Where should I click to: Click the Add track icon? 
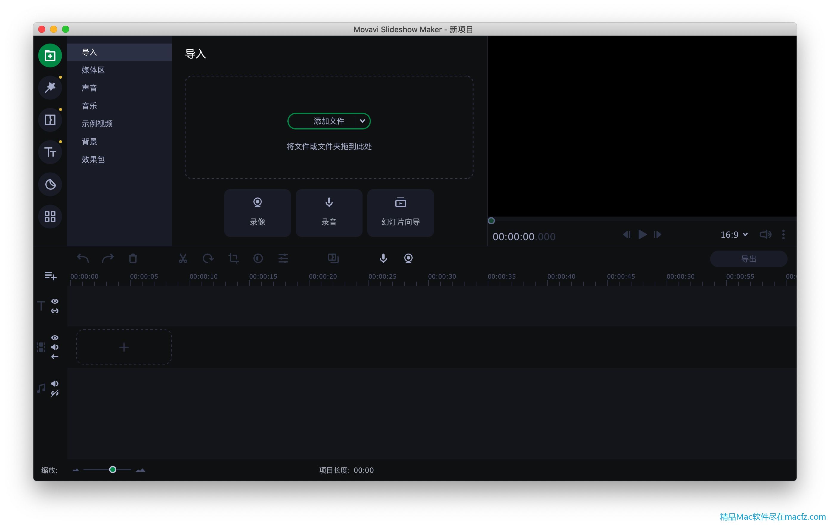[x=50, y=276]
